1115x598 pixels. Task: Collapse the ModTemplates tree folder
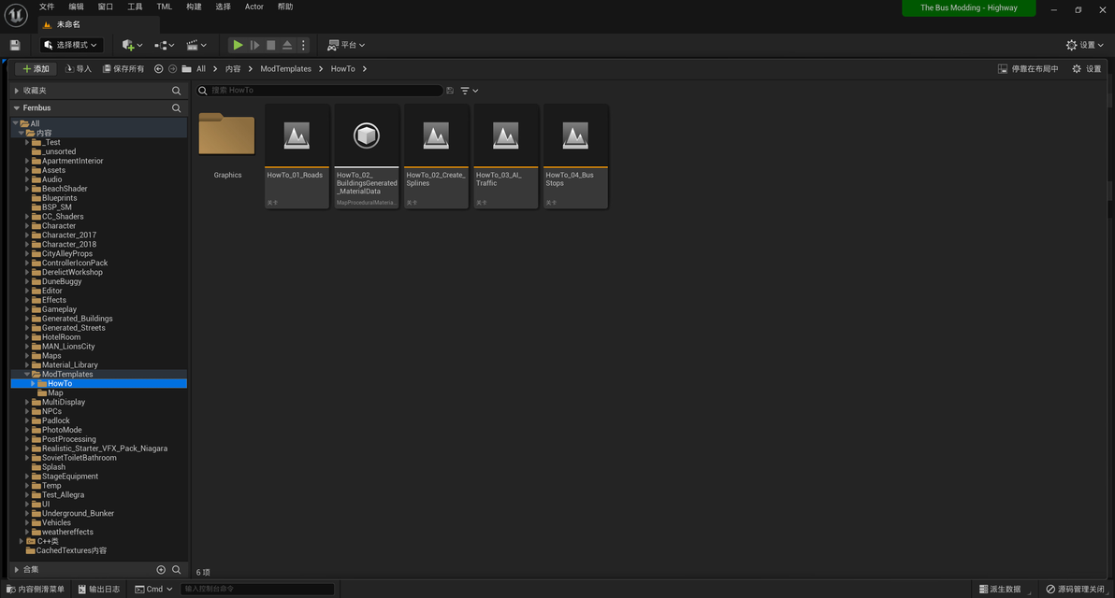[x=27, y=375]
